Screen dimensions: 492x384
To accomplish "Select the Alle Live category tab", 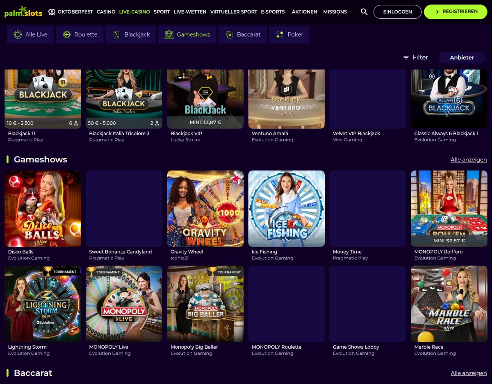I will tap(30, 34).
